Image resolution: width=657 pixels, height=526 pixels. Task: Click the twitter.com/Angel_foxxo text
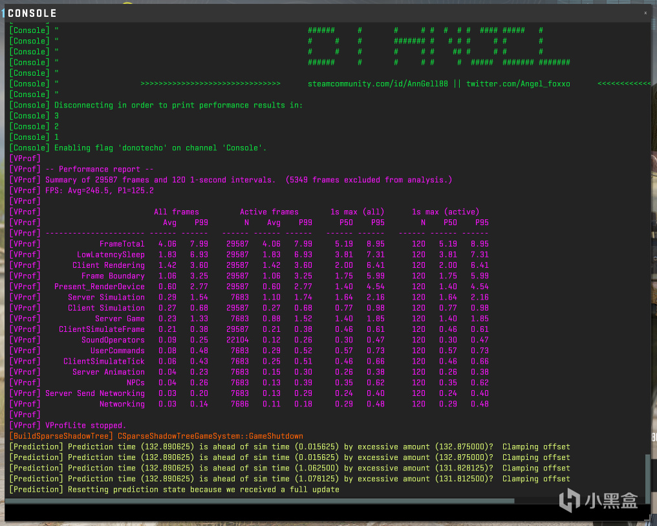click(x=519, y=84)
